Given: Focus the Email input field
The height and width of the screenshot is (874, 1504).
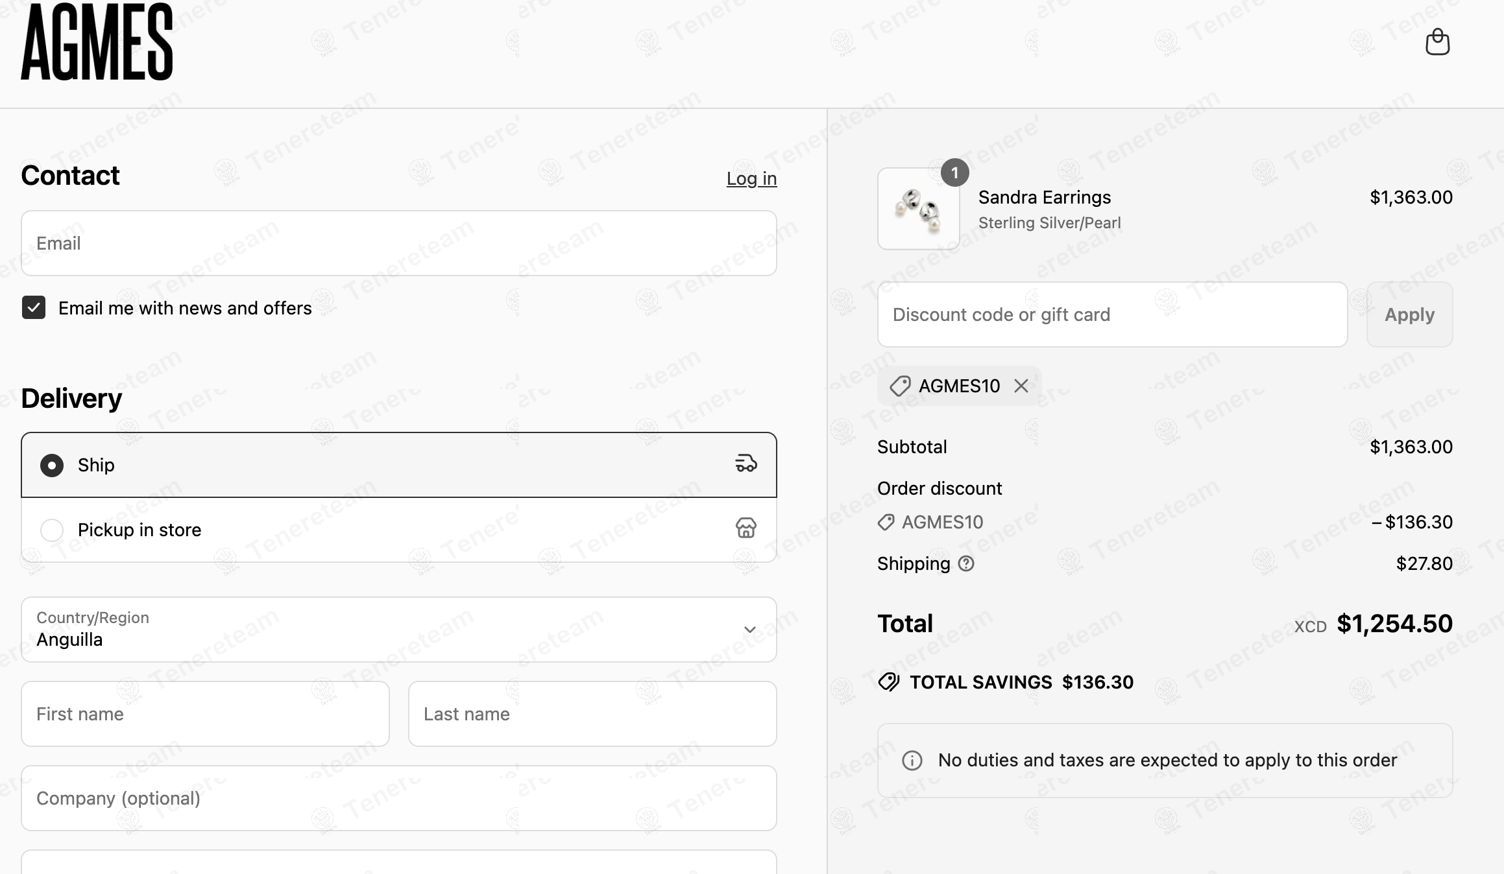Looking at the screenshot, I should pos(399,243).
